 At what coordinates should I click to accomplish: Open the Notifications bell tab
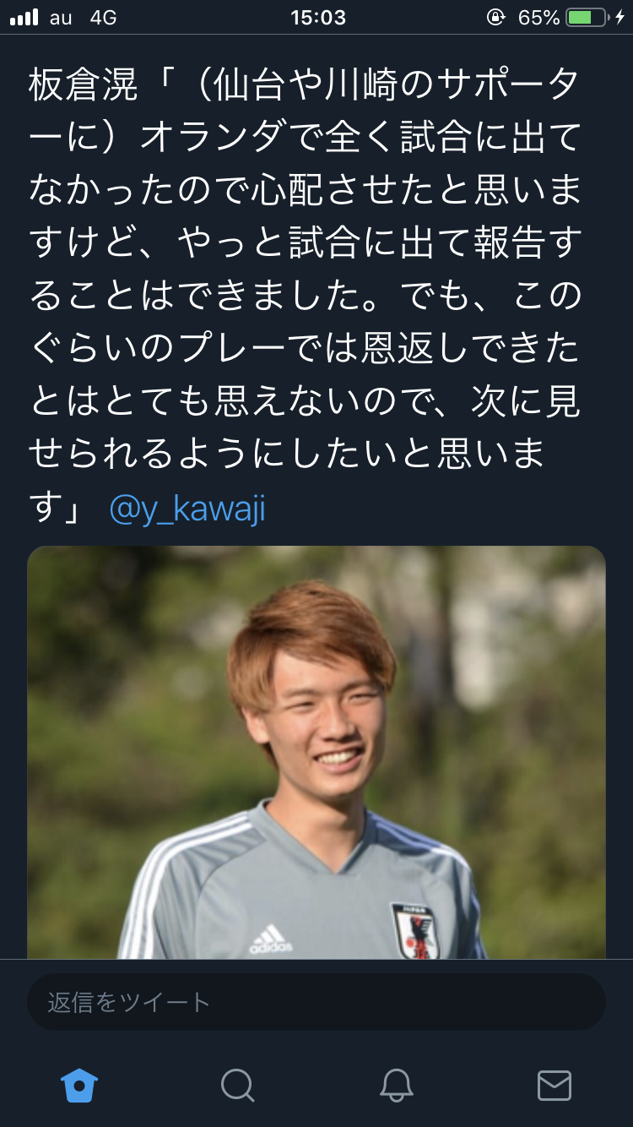tap(396, 1086)
